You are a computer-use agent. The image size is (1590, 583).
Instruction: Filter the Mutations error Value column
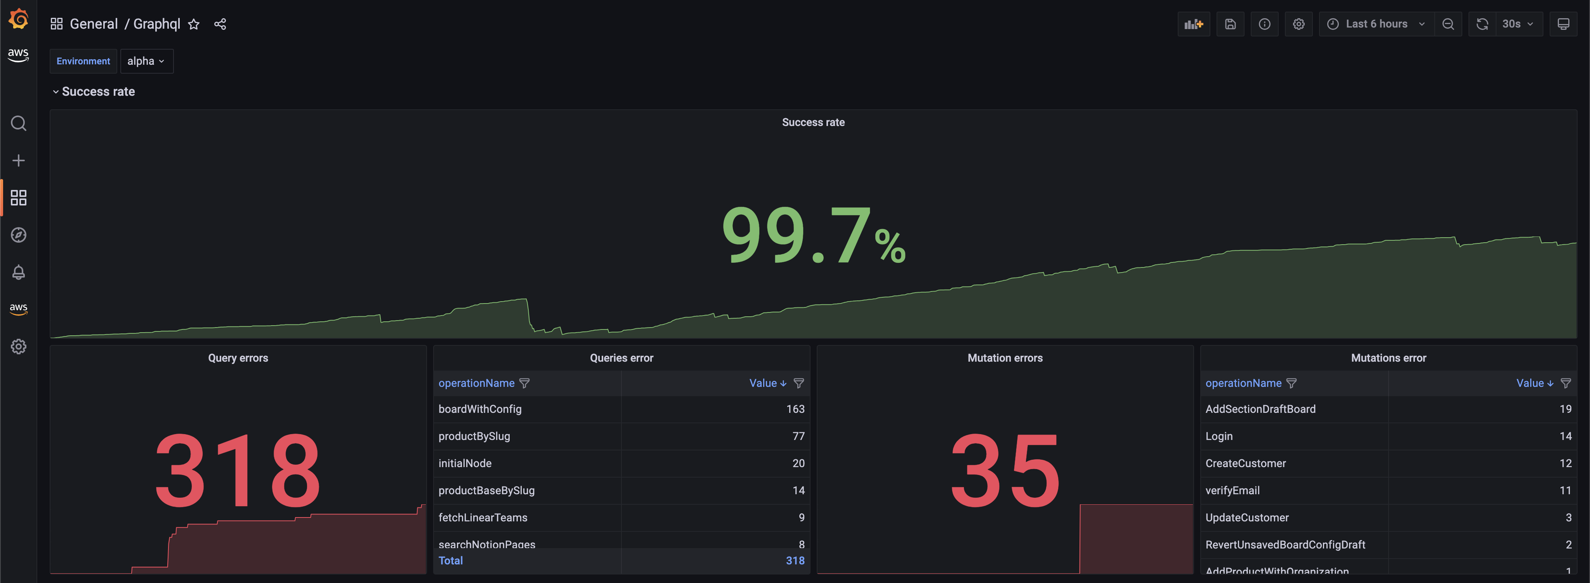(1565, 383)
